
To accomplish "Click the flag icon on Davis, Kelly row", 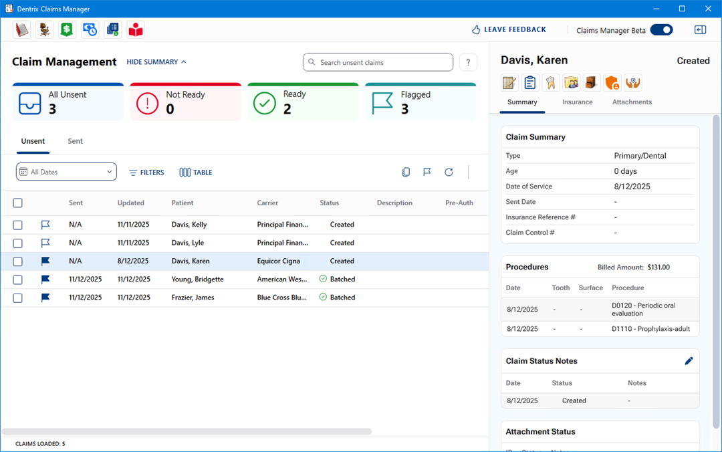I will pos(45,225).
